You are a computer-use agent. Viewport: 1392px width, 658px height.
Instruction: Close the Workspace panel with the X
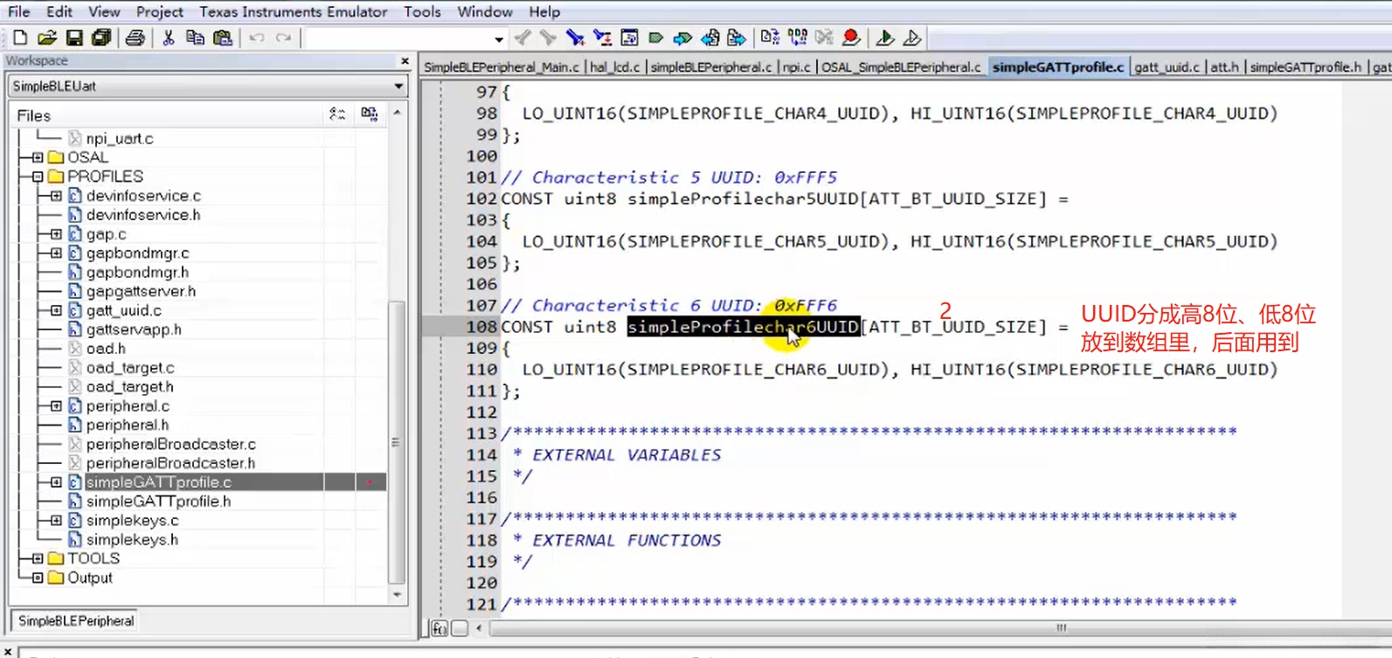[x=405, y=61]
